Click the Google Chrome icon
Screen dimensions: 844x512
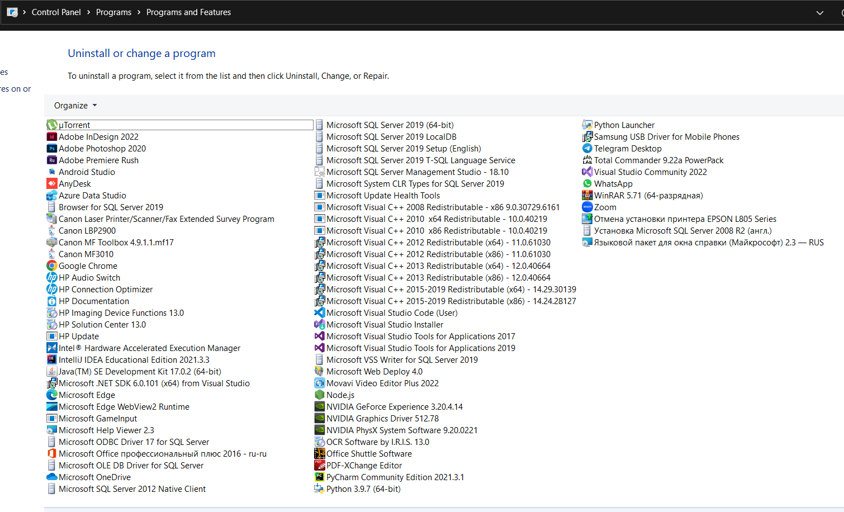[52, 266]
